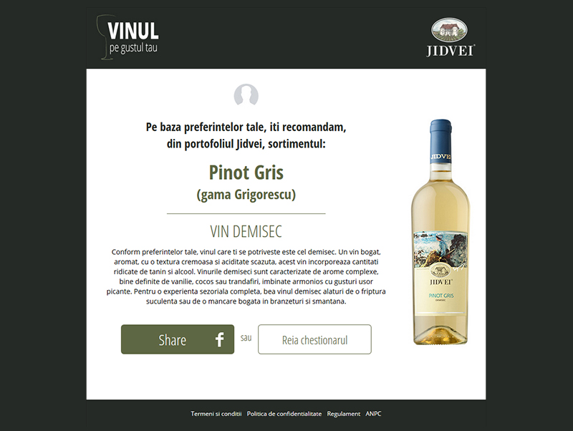
Task: Click the Share button
Action: [178, 339]
